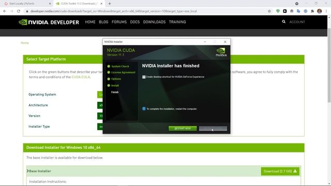Click the black play-button extension icon
The height and width of the screenshot is (186, 331).
[285, 11]
